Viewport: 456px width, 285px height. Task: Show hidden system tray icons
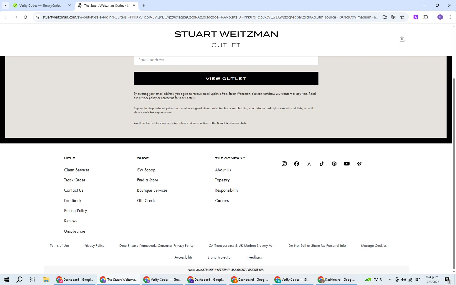coord(390,280)
